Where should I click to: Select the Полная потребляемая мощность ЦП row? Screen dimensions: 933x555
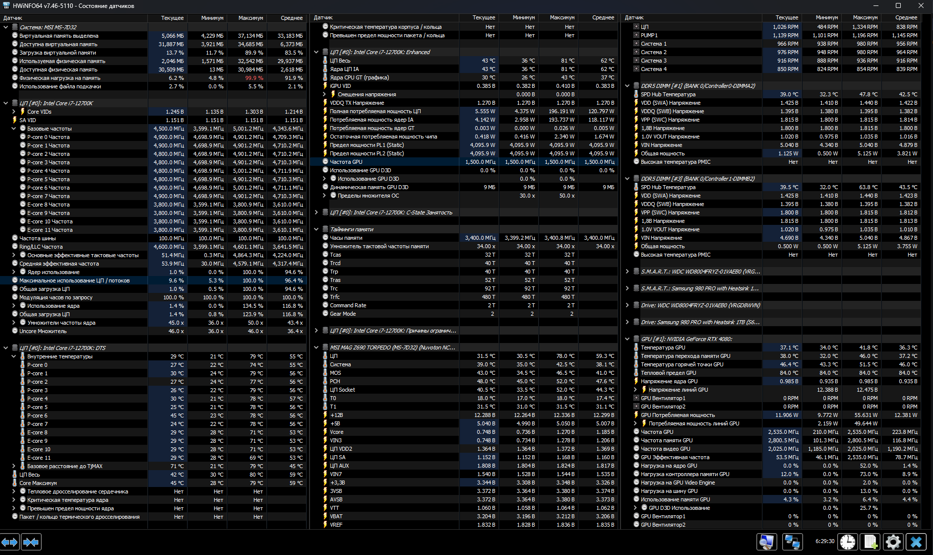(464, 111)
